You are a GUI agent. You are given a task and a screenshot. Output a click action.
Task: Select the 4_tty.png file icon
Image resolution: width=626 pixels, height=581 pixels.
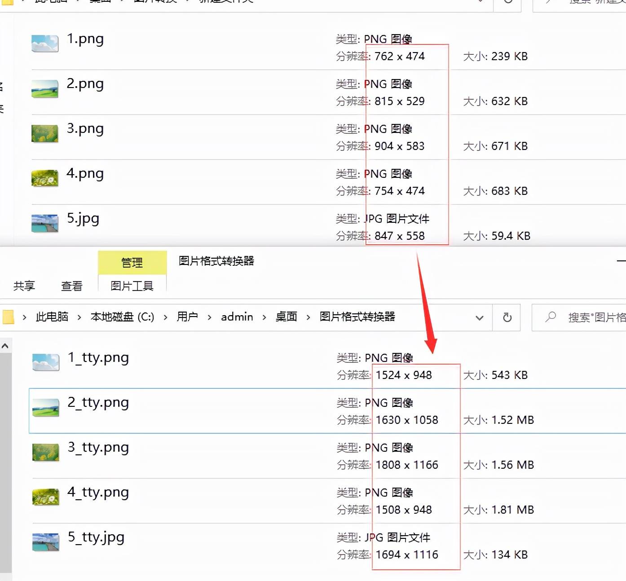(45, 497)
